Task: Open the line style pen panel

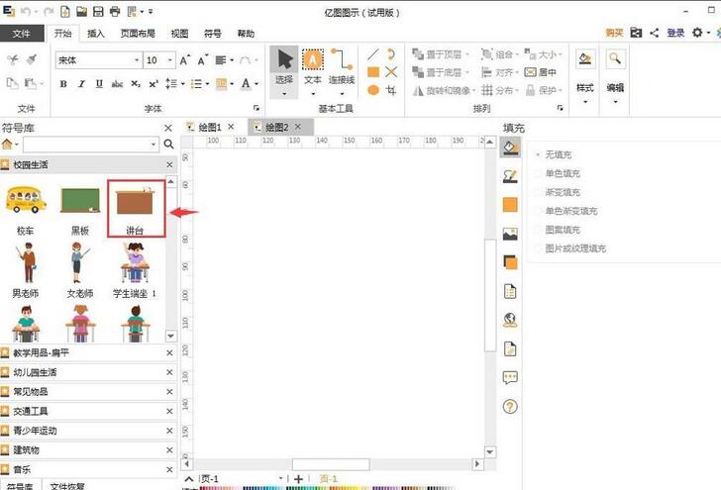Action: (511, 176)
